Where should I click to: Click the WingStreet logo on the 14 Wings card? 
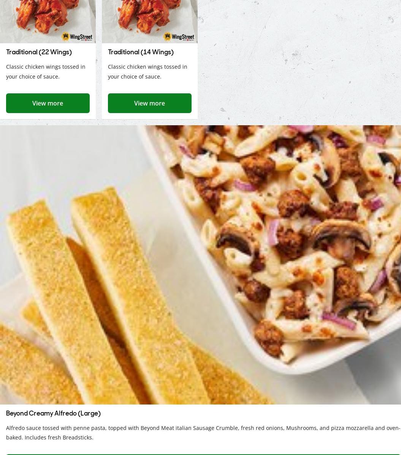pos(179,37)
